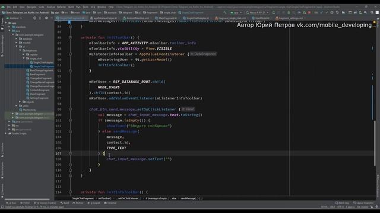Expand the database package

click(x=17, y=39)
